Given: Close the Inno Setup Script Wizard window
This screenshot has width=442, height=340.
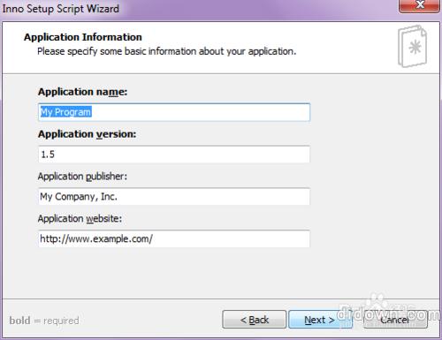Looking at the screenshot, I should tap(419, 6).
